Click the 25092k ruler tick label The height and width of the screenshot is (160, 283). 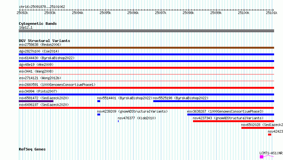(22, 13)
